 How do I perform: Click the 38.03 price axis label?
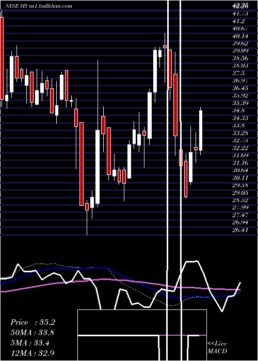[x=240, y=66]
